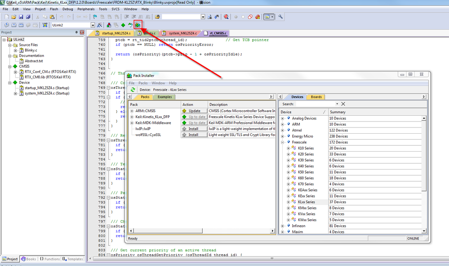Click the green refresh icon in Pack Installer
Viewport: 449px width, 266px height.
(x=133, y=90)
